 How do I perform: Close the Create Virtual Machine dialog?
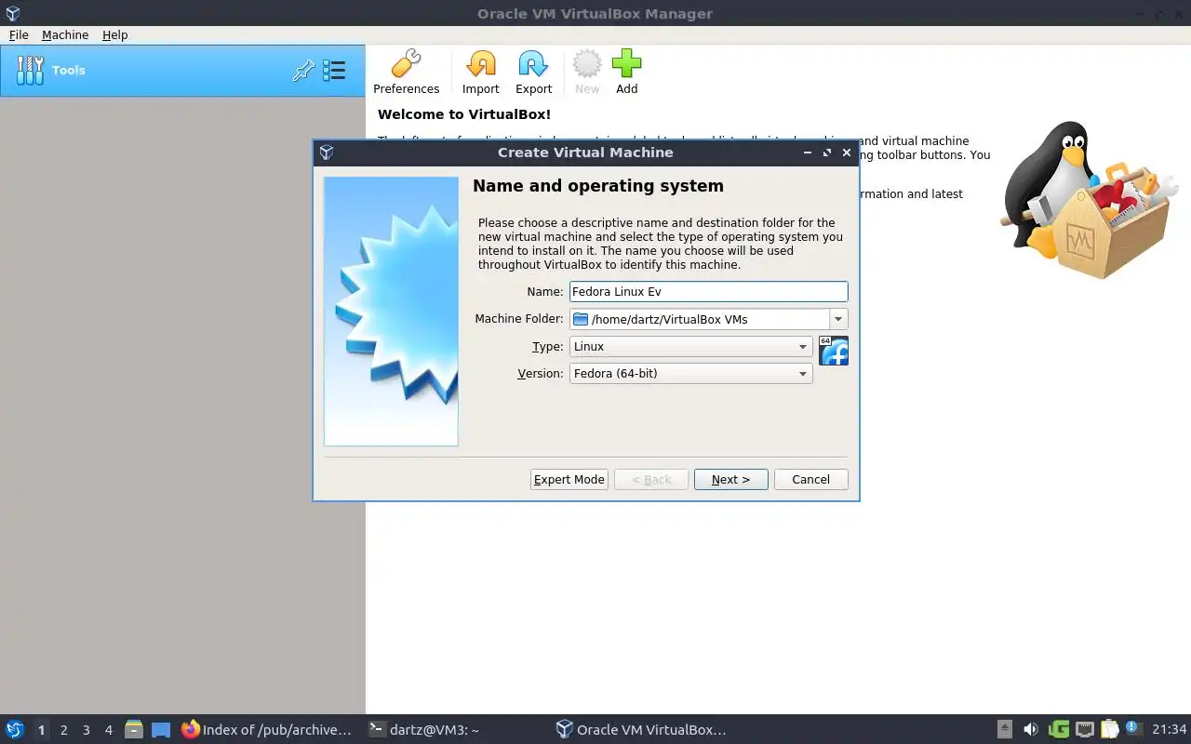click(x=847, y=153)
